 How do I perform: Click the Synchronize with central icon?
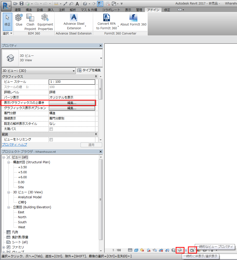(28, 3)
